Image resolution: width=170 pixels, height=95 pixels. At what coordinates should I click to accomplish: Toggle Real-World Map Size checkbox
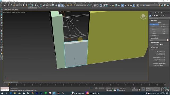153,65
